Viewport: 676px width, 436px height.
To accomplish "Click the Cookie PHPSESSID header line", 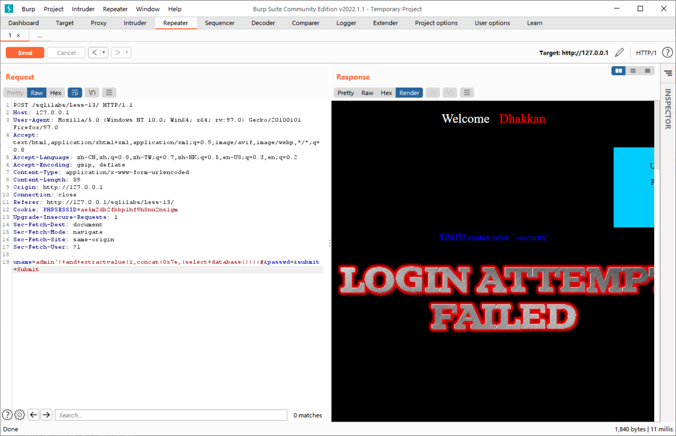I will point(95,210).
